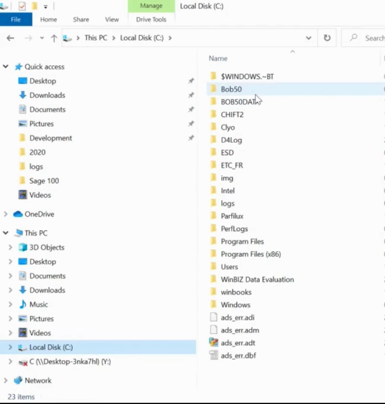Switch to the View ribbon tab
Screen dimensions: 385x404
[x=112, y=19]
